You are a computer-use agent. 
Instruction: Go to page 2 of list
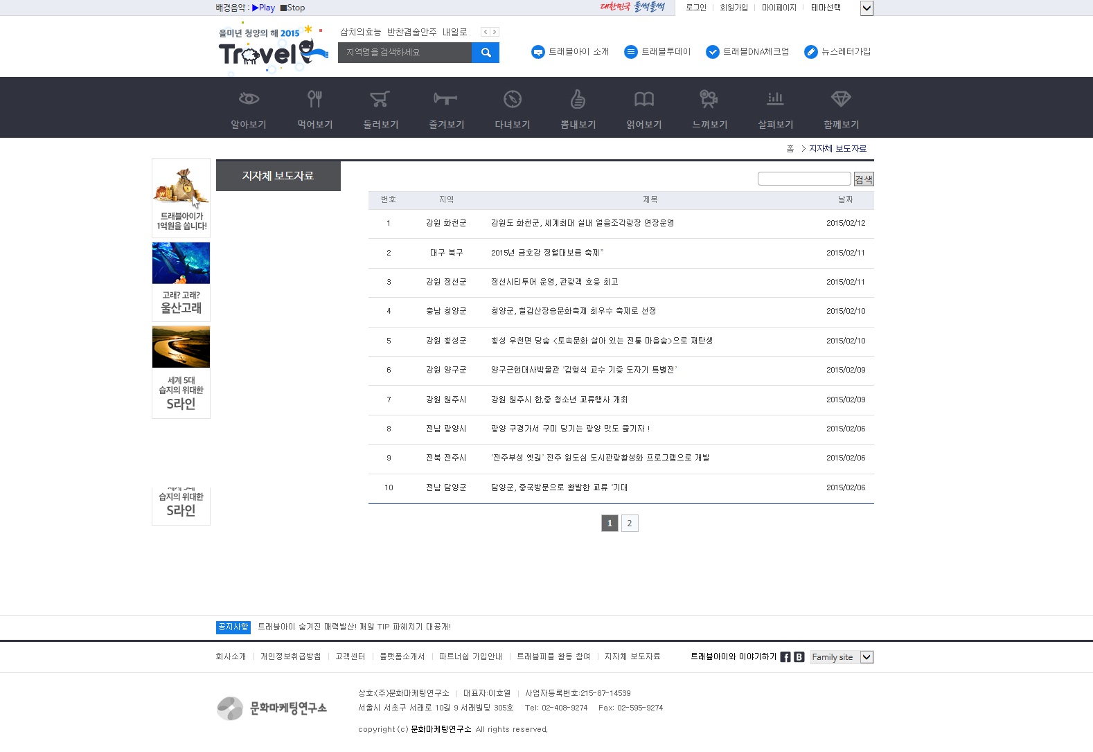630,523
